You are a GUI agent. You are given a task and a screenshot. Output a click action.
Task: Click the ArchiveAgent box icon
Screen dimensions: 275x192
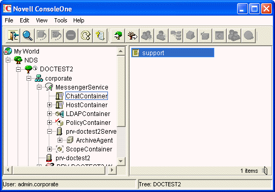pos(70,140)
